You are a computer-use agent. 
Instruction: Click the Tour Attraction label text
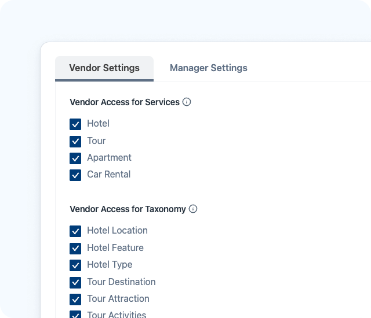118,298
